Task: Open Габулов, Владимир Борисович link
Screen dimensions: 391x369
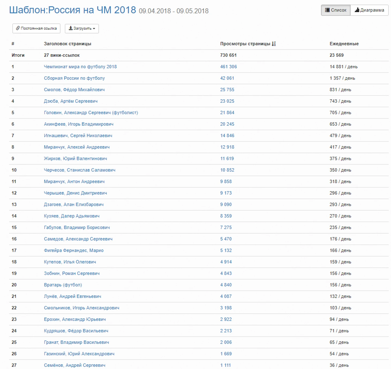Action: [77, 228]
